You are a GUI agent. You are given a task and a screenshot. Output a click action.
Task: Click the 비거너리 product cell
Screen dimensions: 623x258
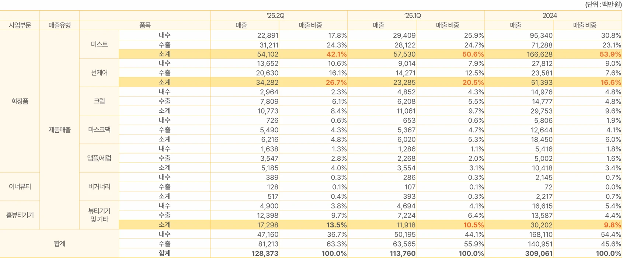(99, 186)
